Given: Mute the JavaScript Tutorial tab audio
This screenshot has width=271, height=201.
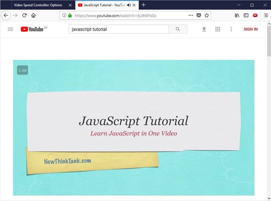Looking at the screenshot, I should 129,5.
